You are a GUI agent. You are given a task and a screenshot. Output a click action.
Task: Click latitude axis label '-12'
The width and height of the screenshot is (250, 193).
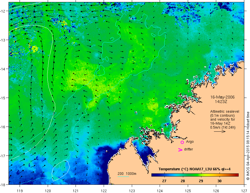pyautogui.click(x=3, y=11)
